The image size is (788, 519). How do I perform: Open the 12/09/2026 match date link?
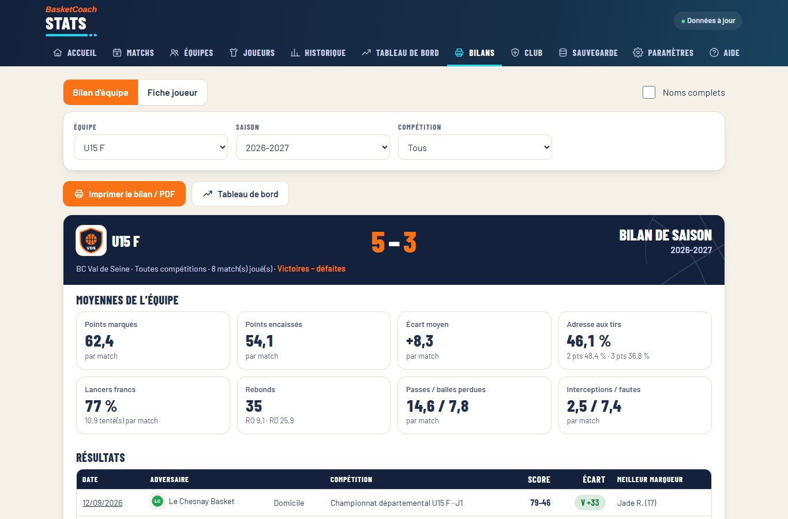click(103, 503)
